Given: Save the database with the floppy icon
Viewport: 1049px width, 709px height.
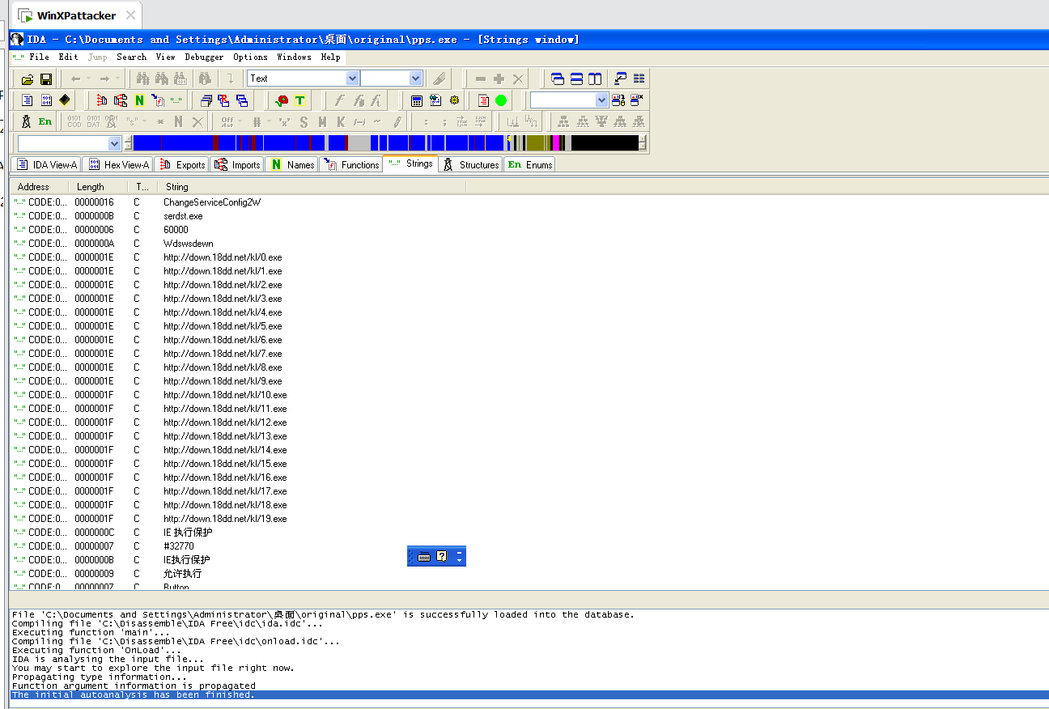Looking at the screenshot, I should 46,79.
